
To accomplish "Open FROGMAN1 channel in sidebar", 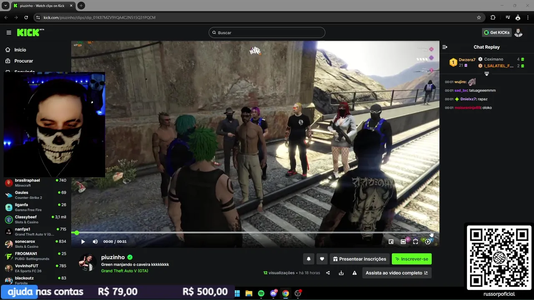I will pyautogui.click(x=35, y=256).
